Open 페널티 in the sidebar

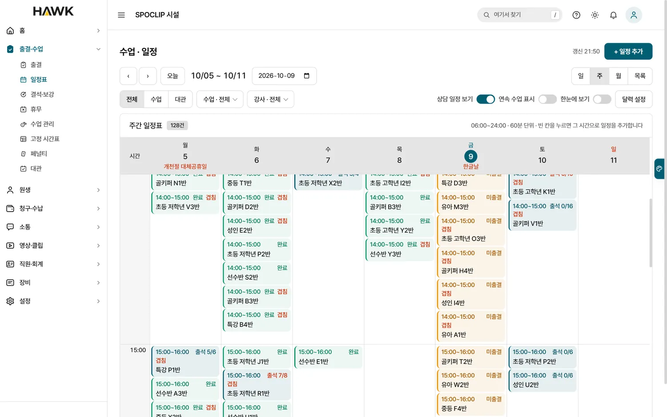click(x=39, y=154)
